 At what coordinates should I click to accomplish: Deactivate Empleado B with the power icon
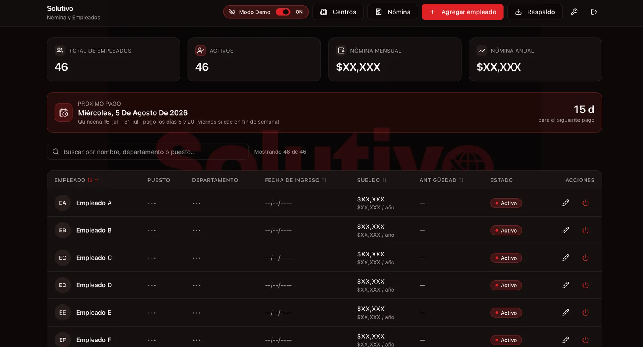(x=586, y=230)
